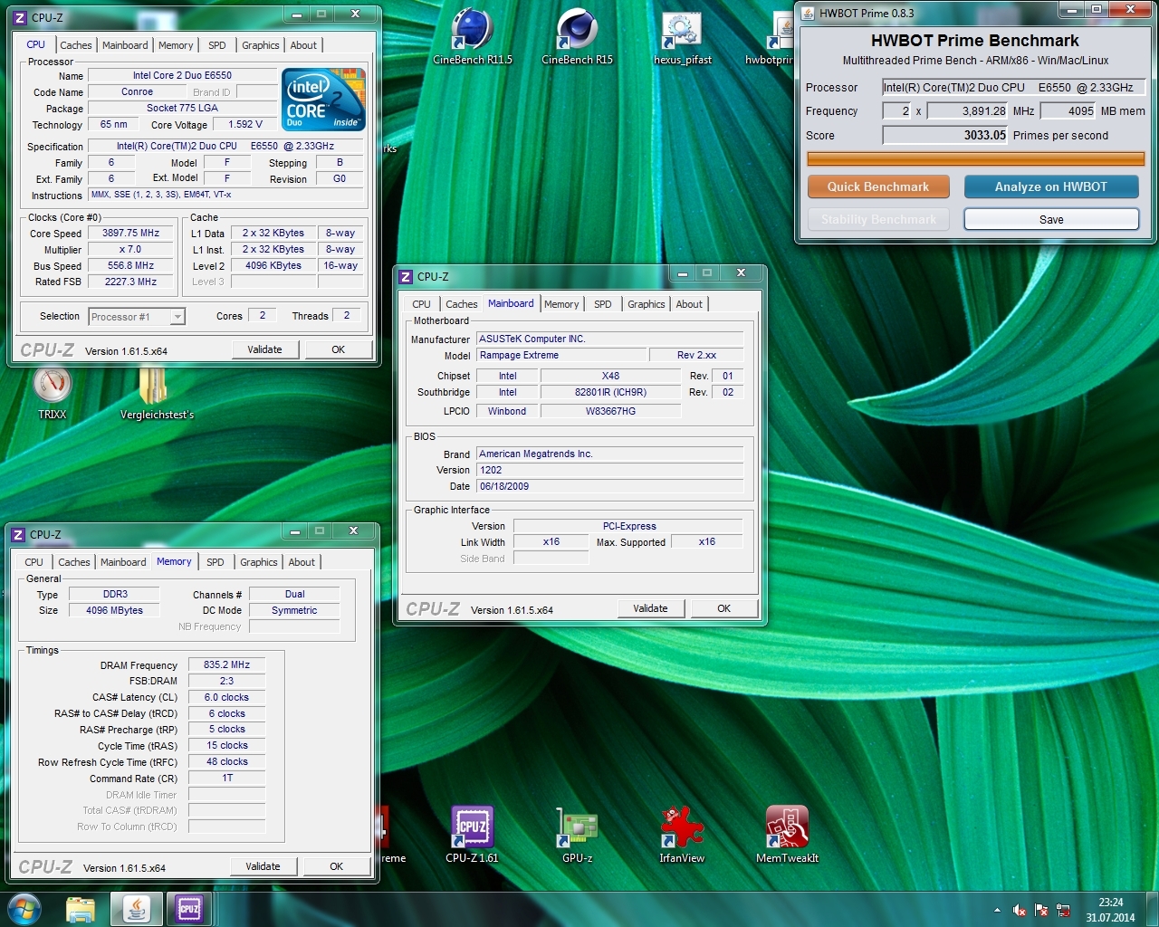Click the Level 2 cache value 4096 KBytes
This screenshot has width=1159, height=927.
coord(273,266)
